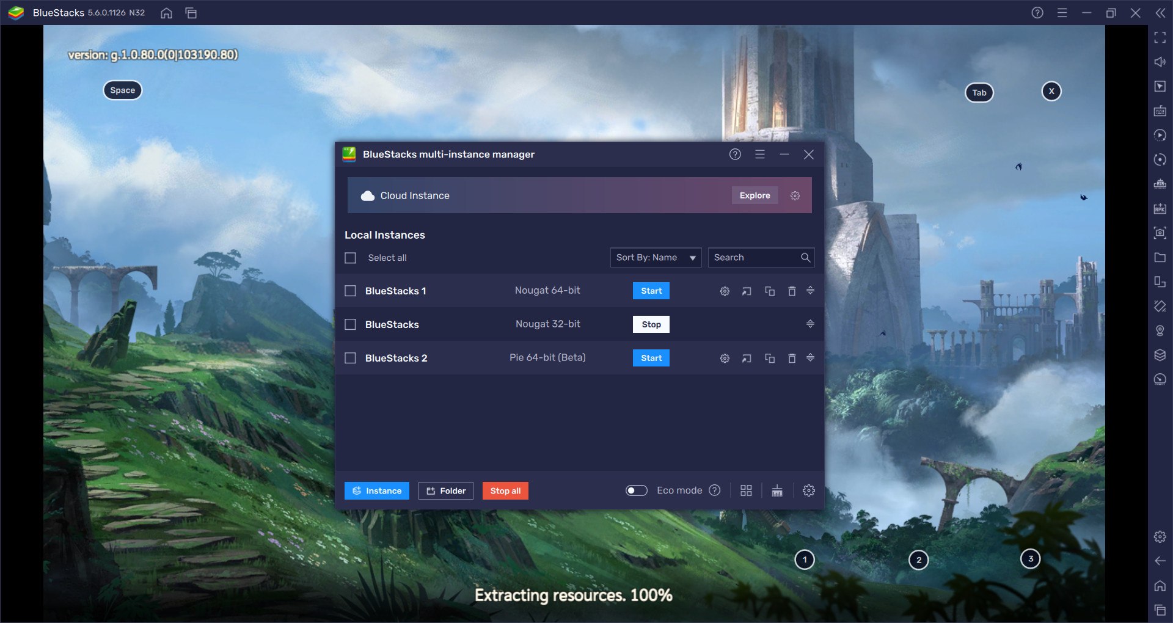This screenshot has height=623, width=1173.
Task: Toggle the Eco mode switch
Action: tap(636, 490)
